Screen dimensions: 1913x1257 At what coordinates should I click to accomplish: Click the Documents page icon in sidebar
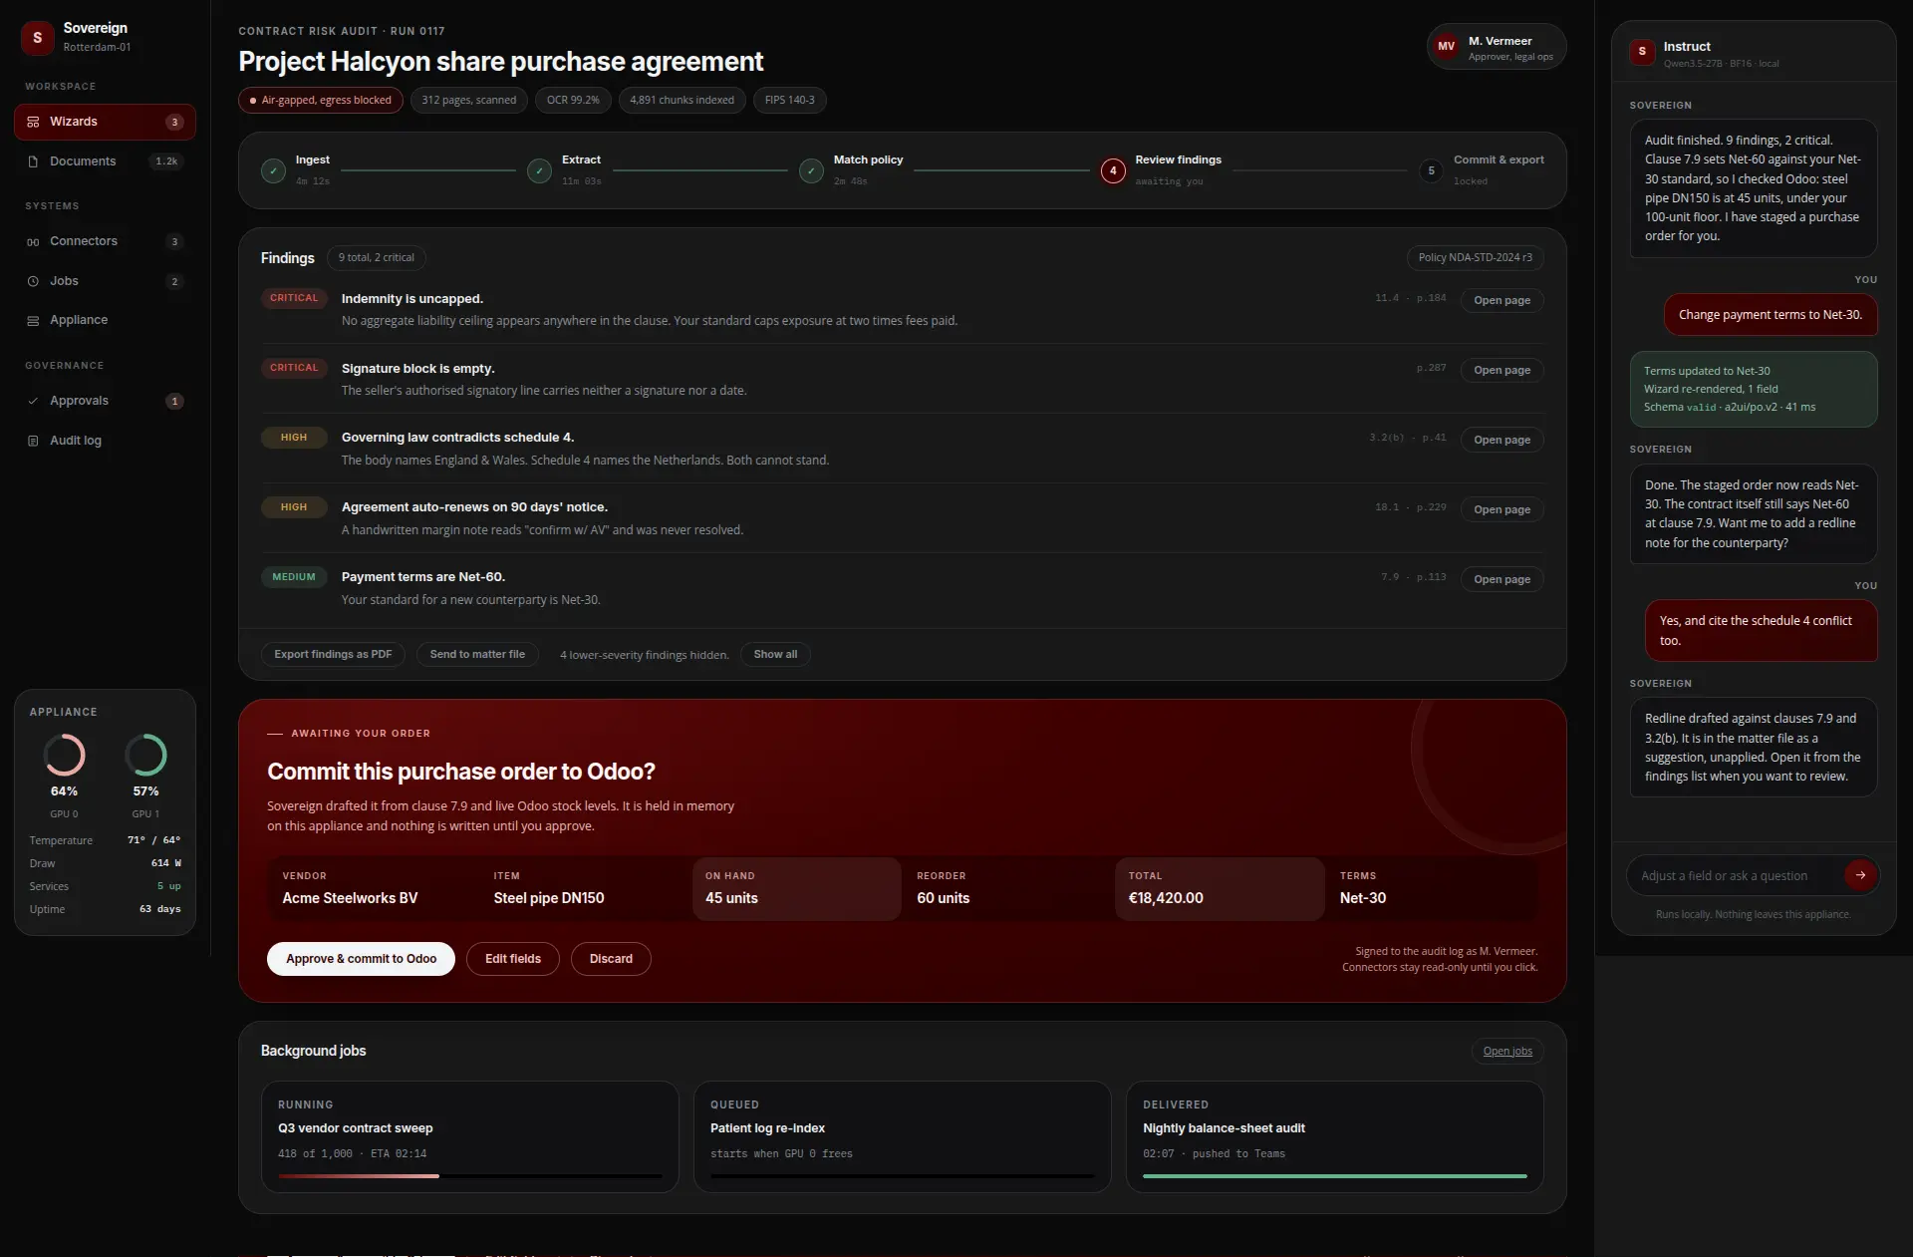[33, 161]
